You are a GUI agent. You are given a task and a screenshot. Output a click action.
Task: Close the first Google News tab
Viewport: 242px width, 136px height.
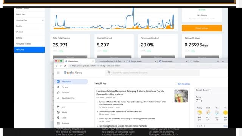[x=93, y=61]
